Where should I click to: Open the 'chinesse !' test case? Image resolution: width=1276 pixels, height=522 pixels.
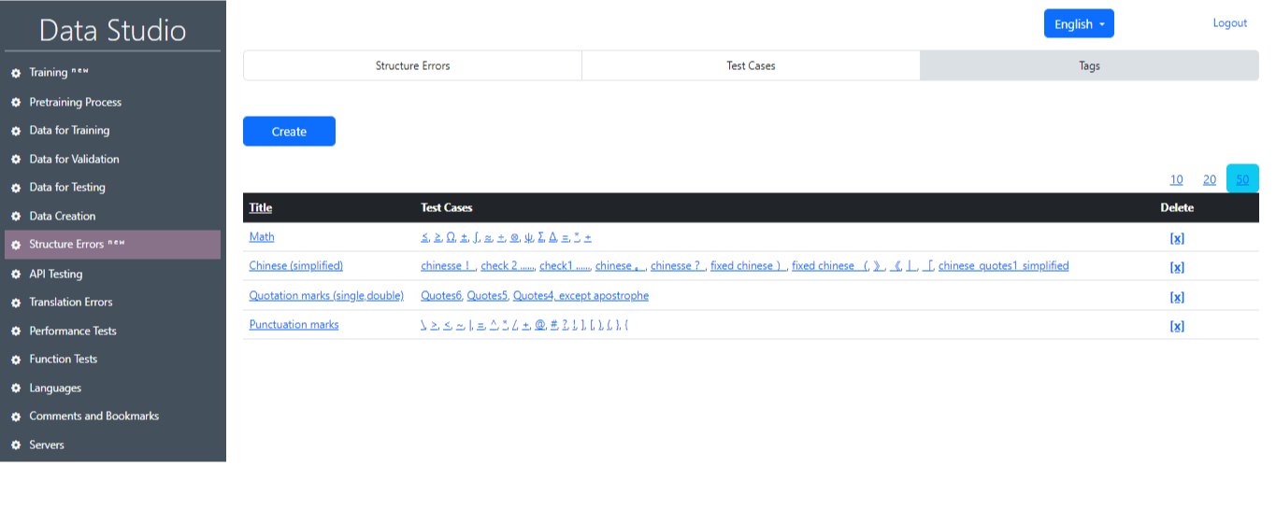[x=448, y=266]
